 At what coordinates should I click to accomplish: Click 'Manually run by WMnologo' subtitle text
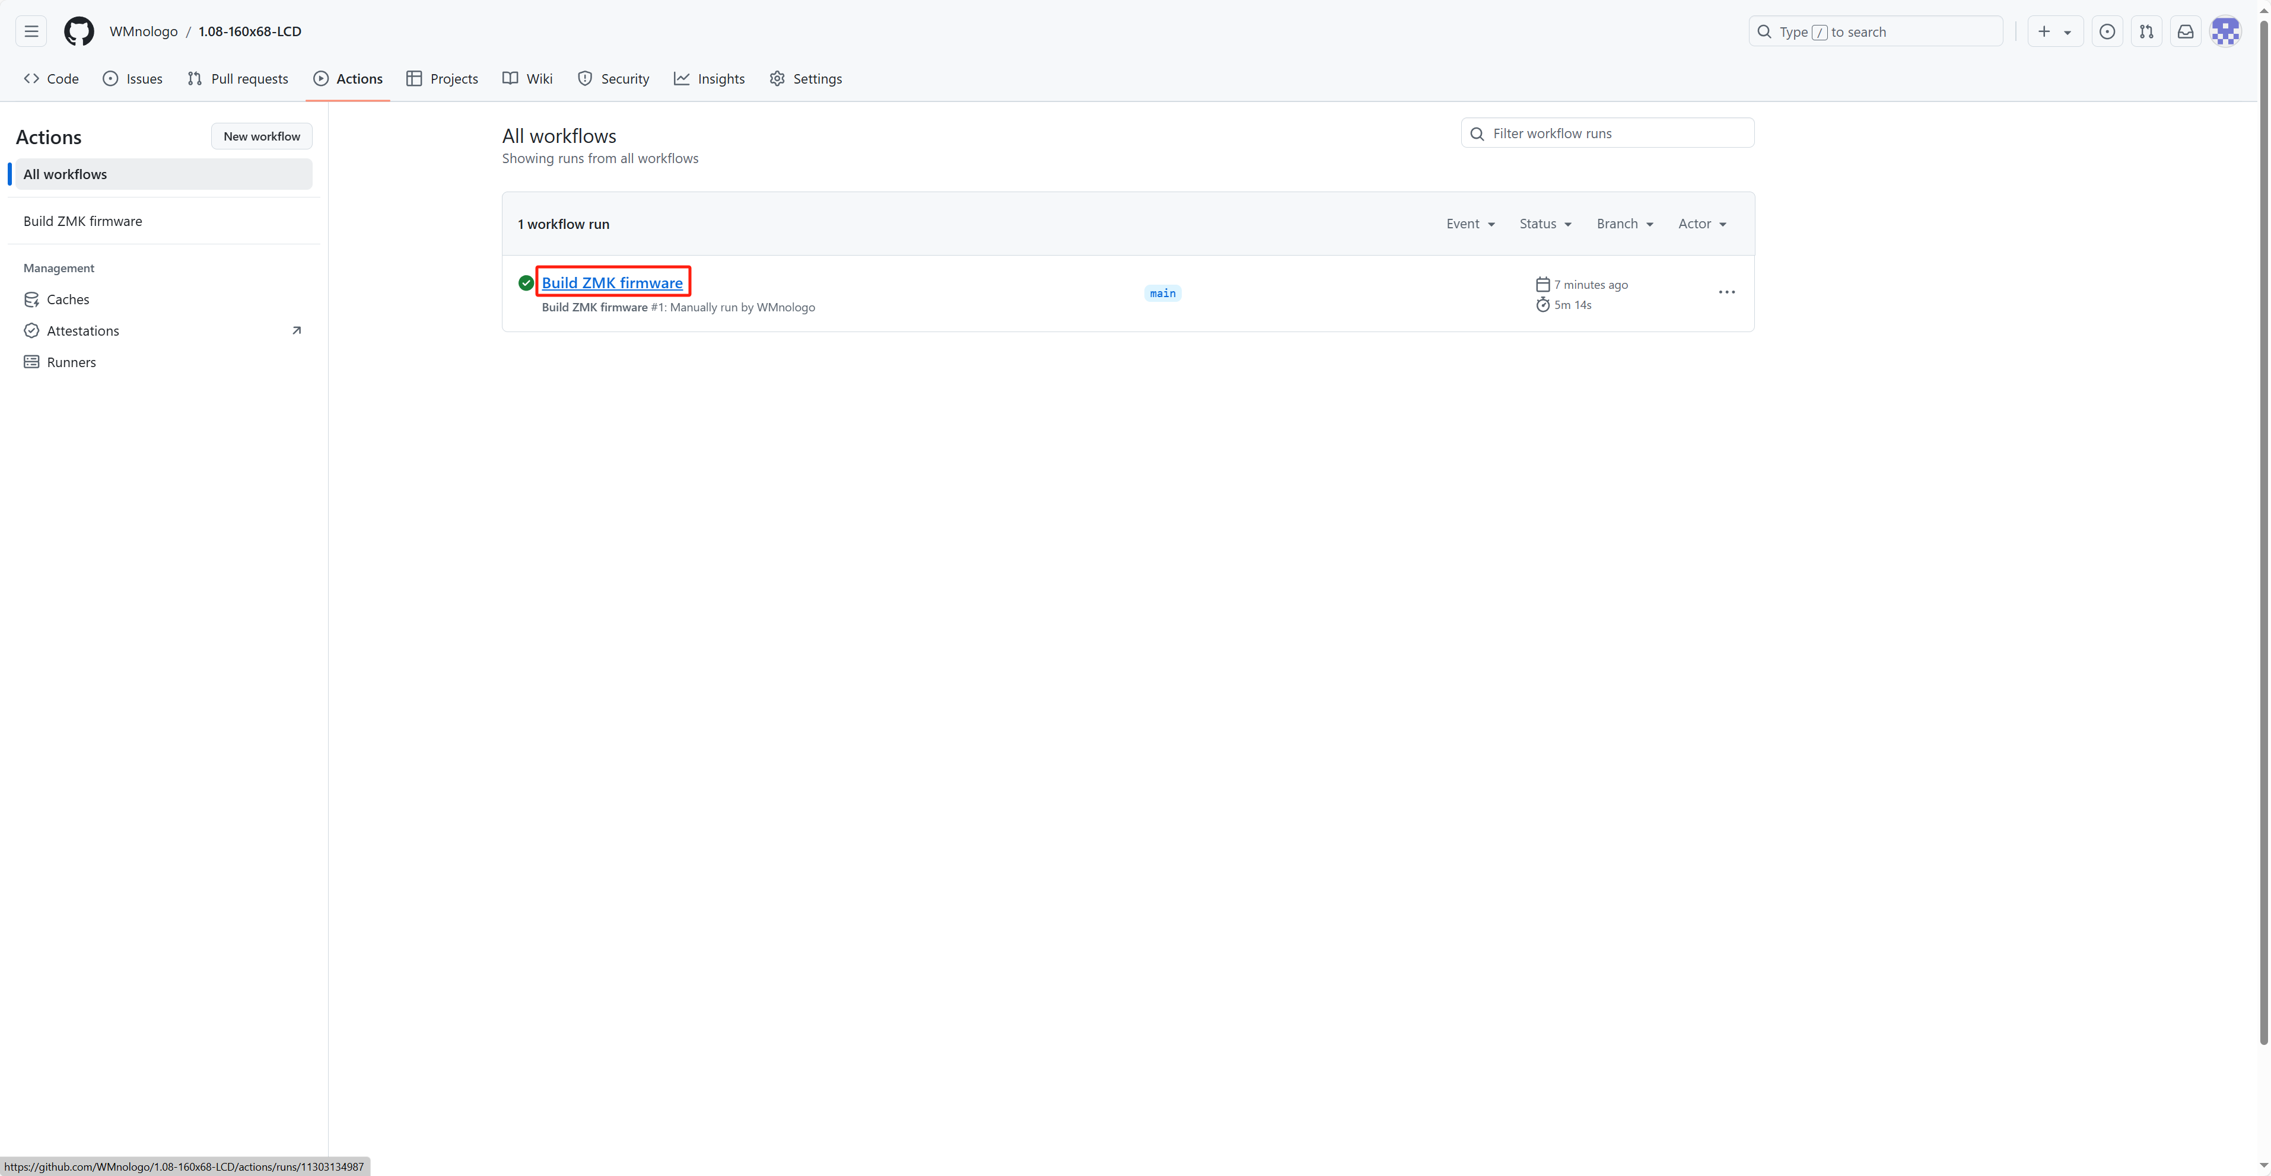click(x=742, y=308)
